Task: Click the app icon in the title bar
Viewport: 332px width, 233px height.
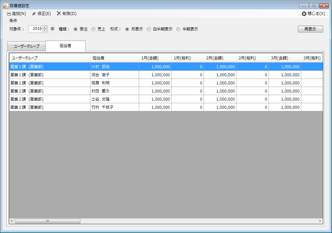Action: [6, 6]
